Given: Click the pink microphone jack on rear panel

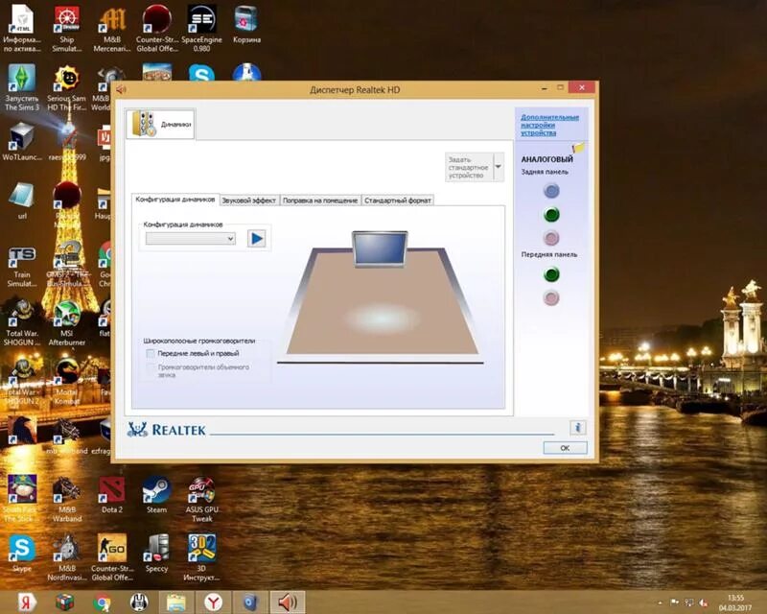Looking at the screenshot, I should click(x=551, y=236).
